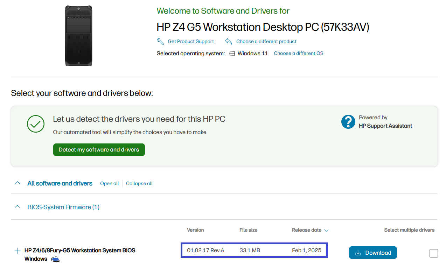Open Get Product Support
446x268 pixels.
pyautogui.click(x=190, y=41)
